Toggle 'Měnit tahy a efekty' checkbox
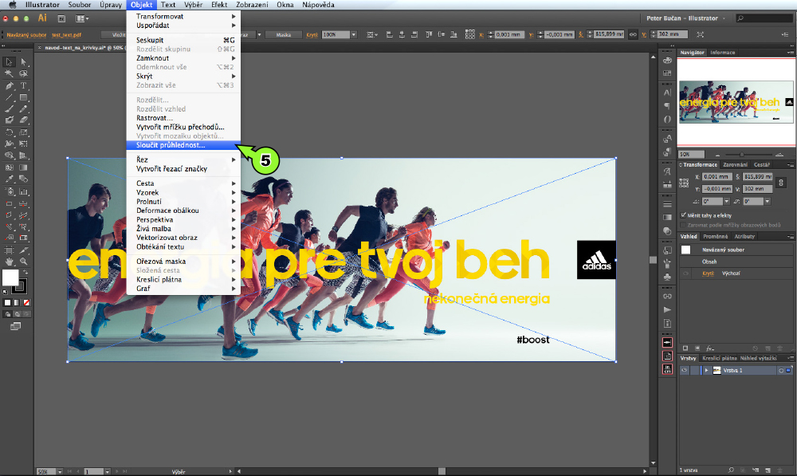 point(683,215)
